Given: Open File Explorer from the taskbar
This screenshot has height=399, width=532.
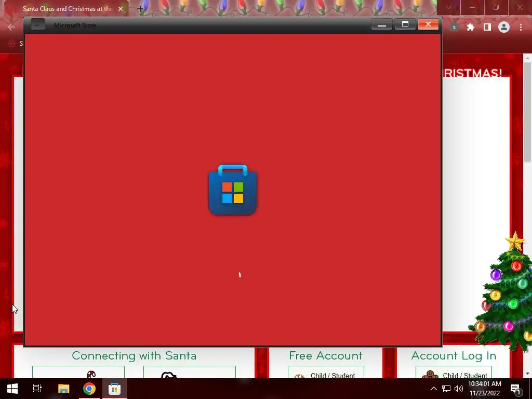Looking at the screenshot, I should (63, 389).
